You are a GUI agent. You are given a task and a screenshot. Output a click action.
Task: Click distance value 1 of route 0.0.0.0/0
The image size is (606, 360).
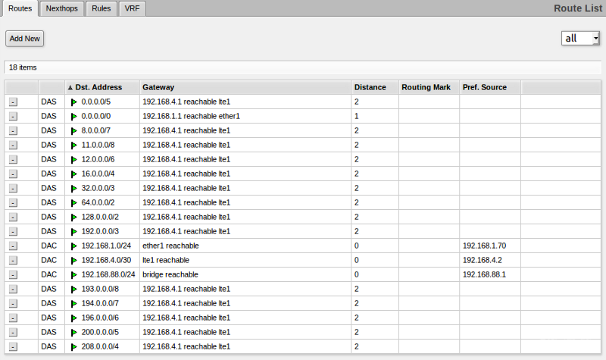pyautogui.click(x=356, y=116)
